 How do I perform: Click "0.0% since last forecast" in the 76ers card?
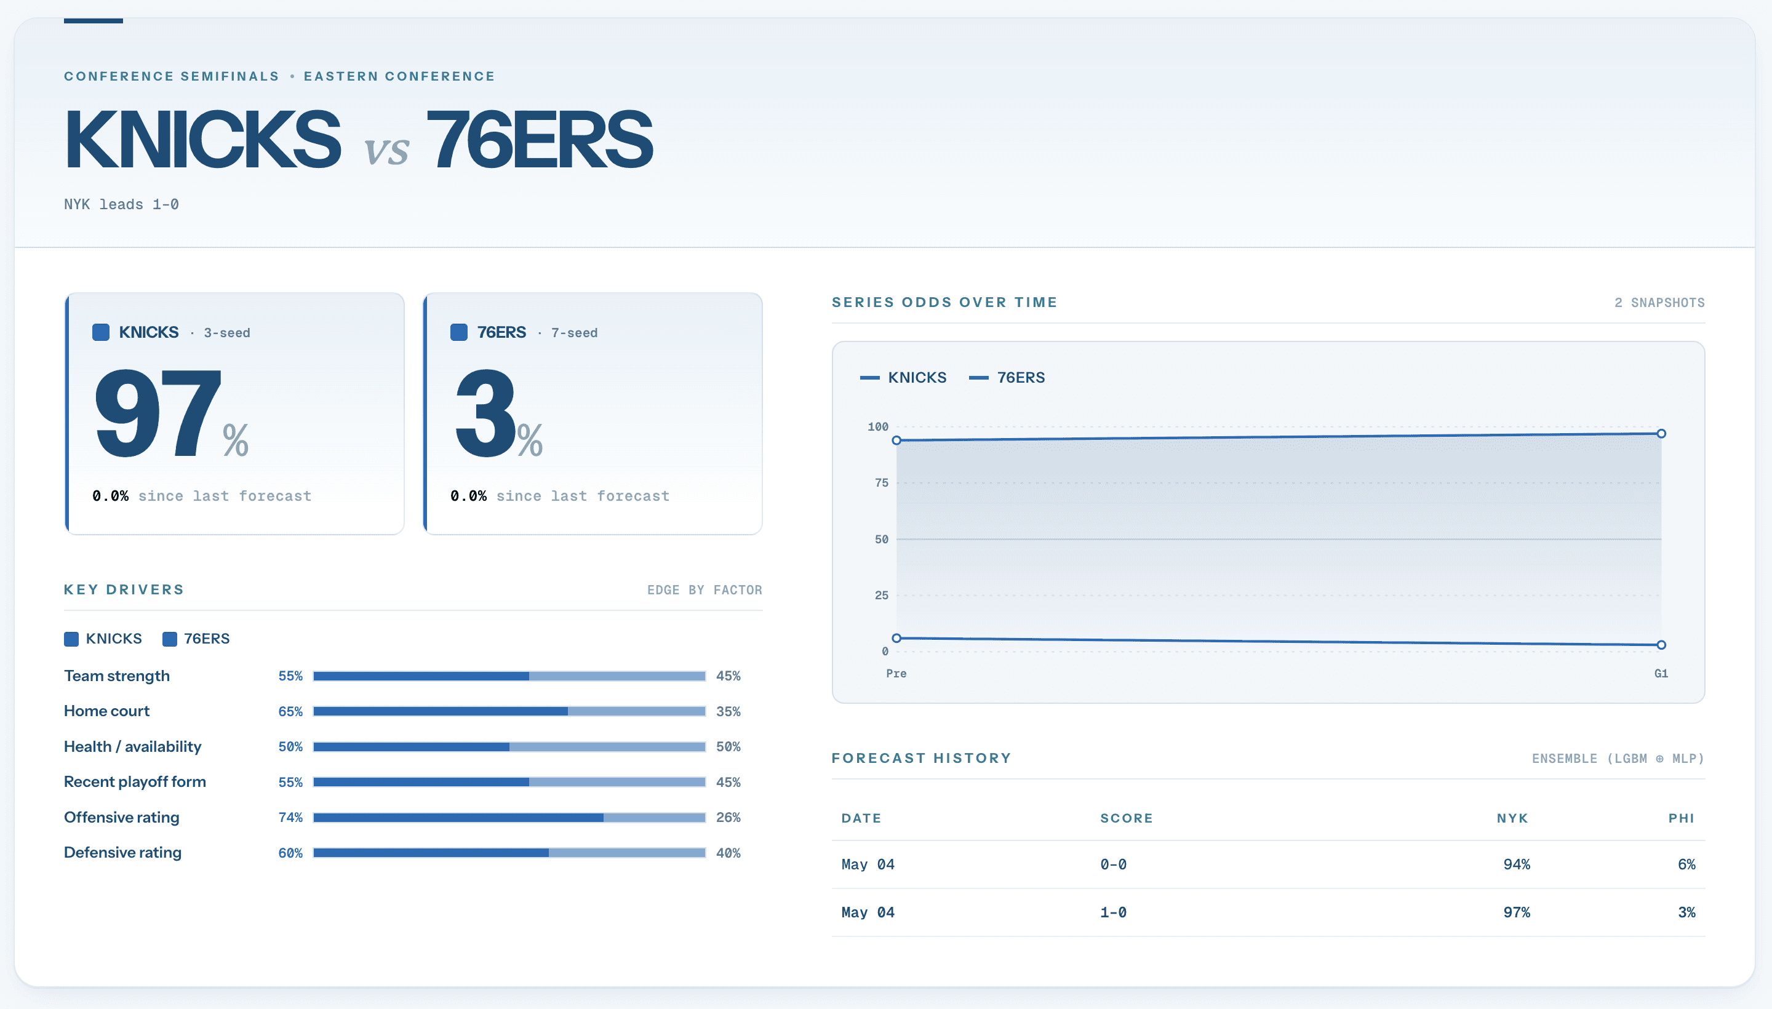tap(560, 496)
